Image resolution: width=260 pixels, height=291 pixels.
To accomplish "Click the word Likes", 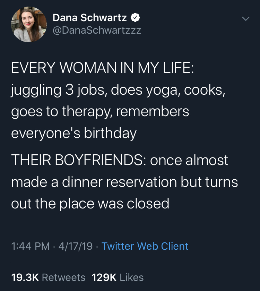I will point(132,277).
